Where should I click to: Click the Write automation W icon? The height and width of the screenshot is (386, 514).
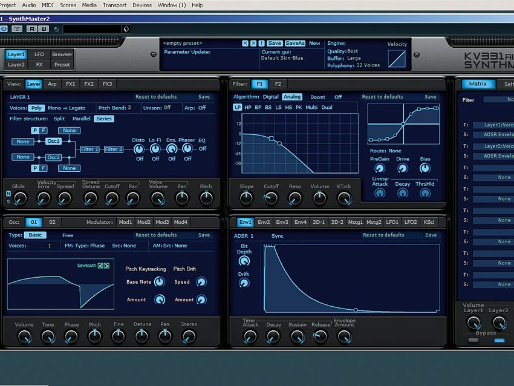tap(44, 28)
